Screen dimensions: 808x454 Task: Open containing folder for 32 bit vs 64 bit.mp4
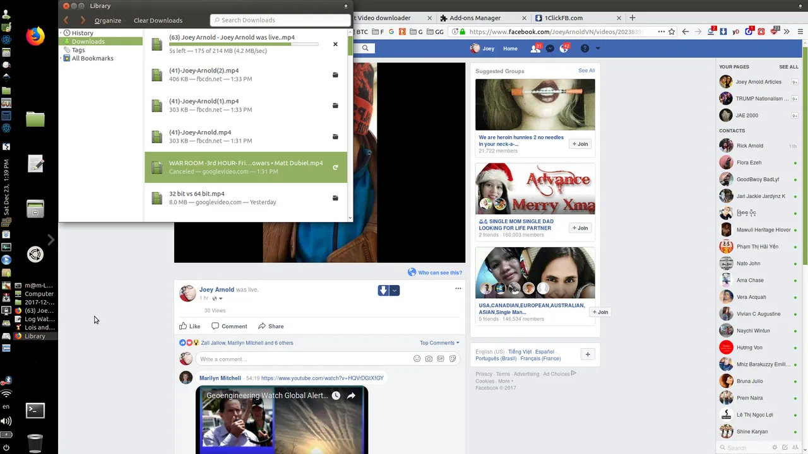[335, 198]
